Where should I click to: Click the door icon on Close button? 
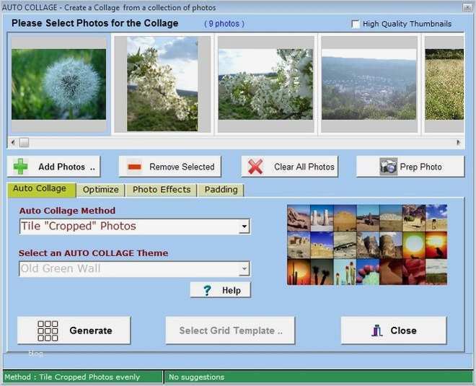[x=376, y=330]
